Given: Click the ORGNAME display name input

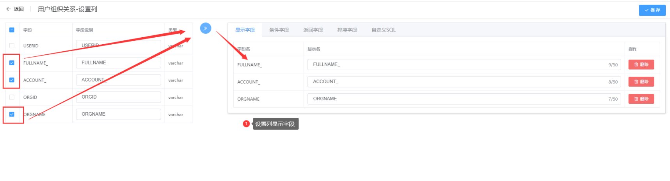Looking at the screenshot, I should 464,99.
